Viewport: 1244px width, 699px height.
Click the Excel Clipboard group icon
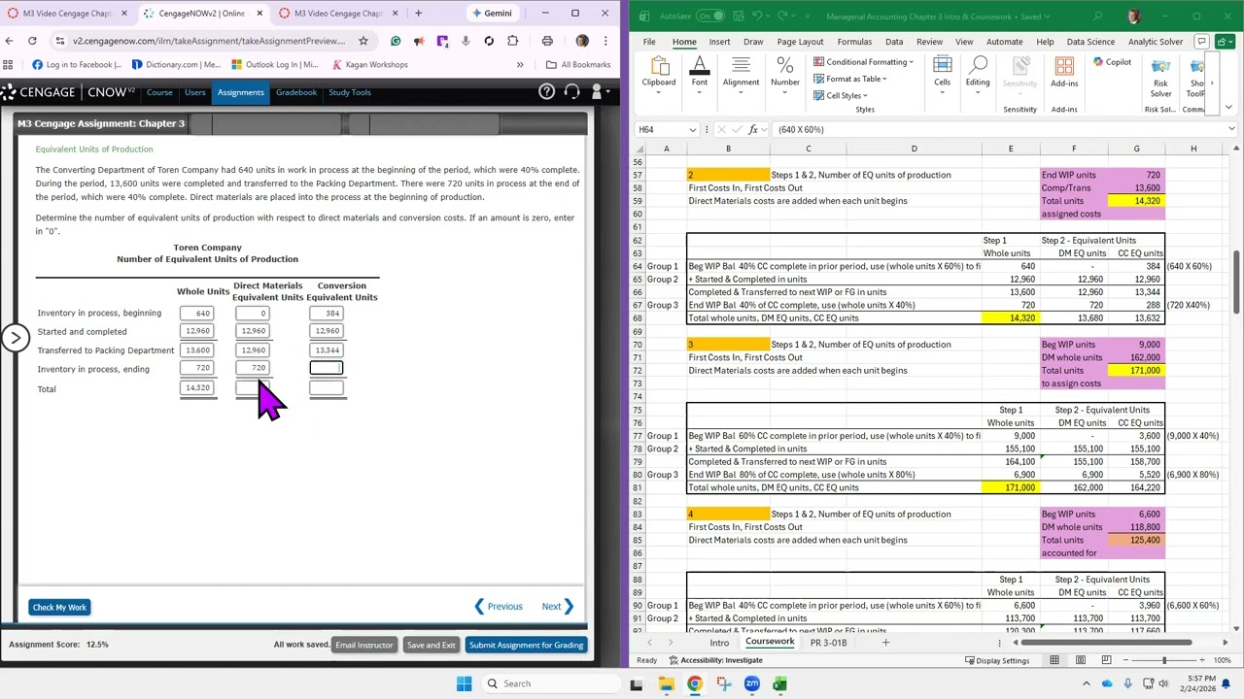pos(659,73)
